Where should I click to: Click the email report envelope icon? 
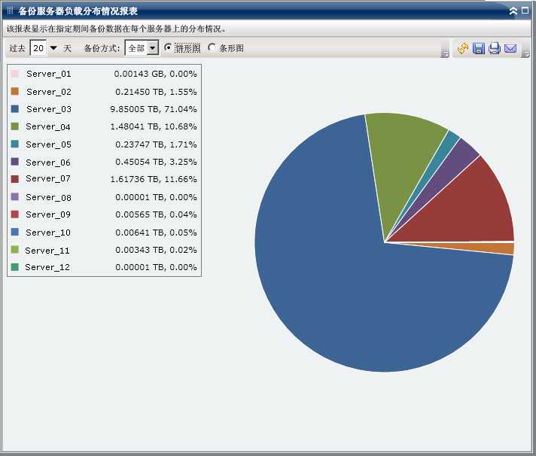[x=510, y=48]
